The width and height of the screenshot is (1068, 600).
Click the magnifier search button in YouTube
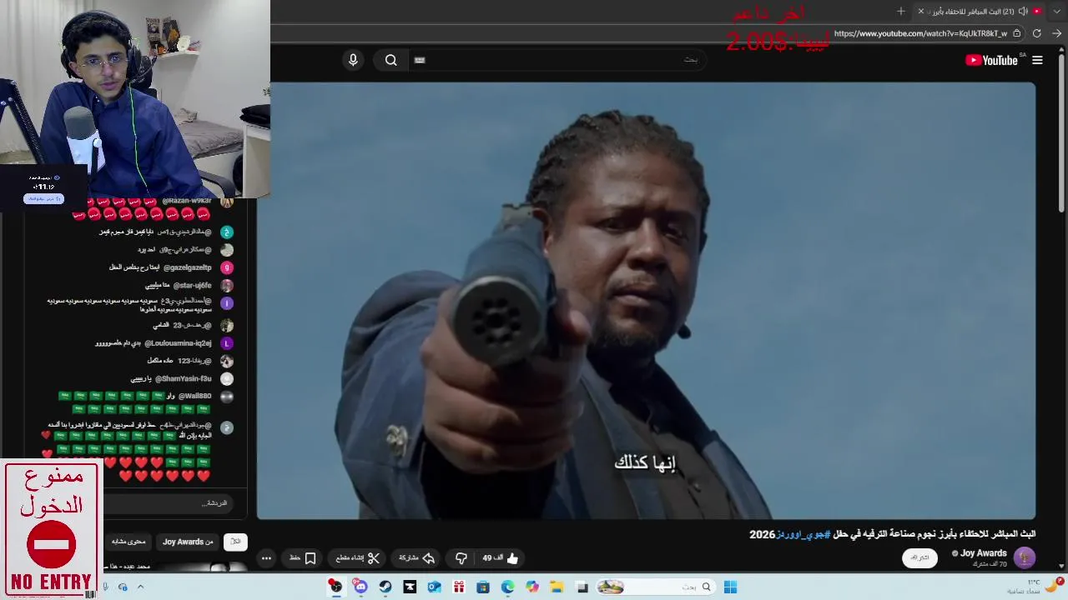390,60
